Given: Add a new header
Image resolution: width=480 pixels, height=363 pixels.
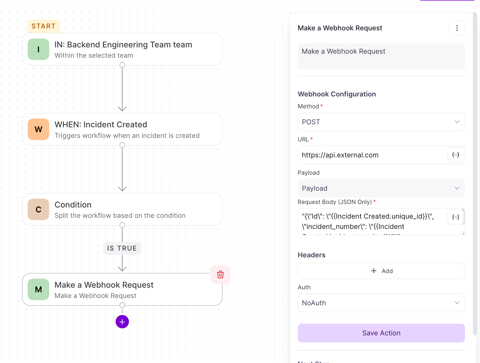Looking at the screenshot, I should (x=381, y=271).
